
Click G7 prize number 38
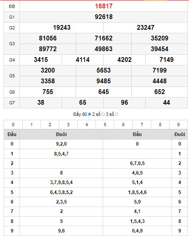pyautogui.click(x=41, y=102)
